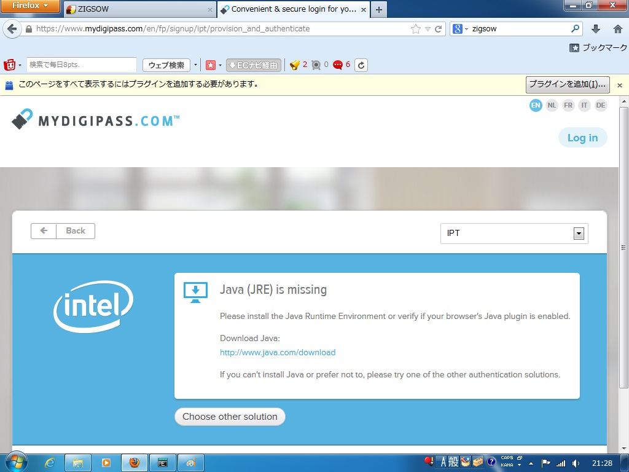Image resolution: width=629 pixels, height=472 pixels.
Task: Click the Intel logo
Action: (x=93, y=306)
